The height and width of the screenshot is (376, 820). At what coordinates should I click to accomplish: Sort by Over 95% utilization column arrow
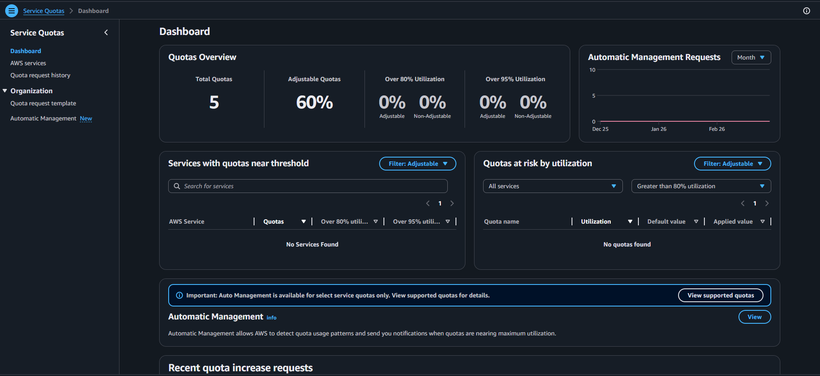[x=448, y=221]
